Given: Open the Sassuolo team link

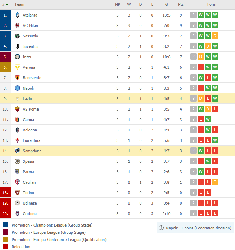Looking at the screenshot, I should [31, 36].
